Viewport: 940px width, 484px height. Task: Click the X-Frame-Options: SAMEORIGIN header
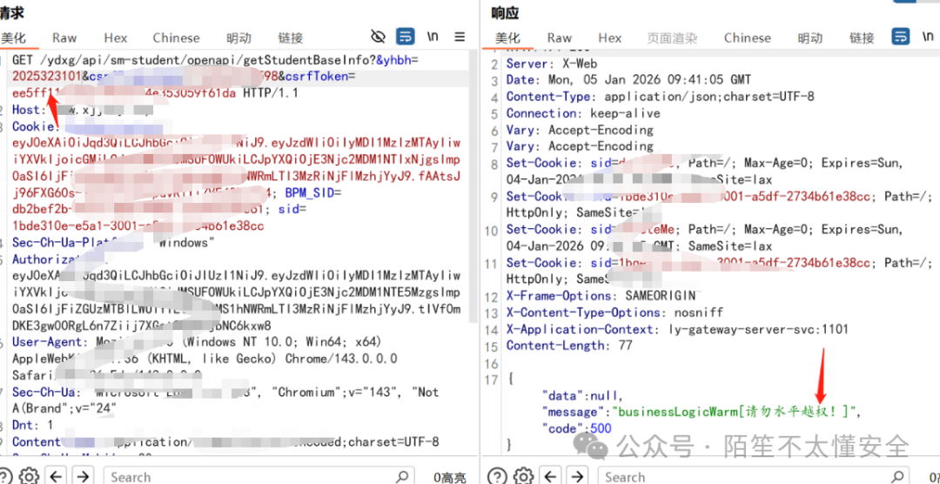point(601,296)
